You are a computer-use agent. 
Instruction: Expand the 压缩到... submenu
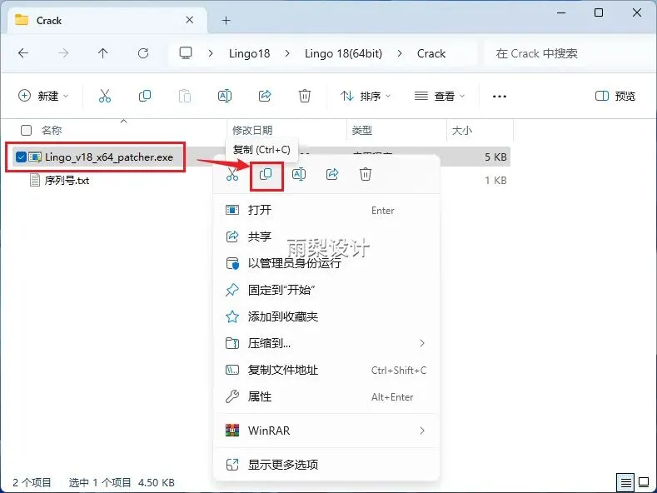pos(422,343)
